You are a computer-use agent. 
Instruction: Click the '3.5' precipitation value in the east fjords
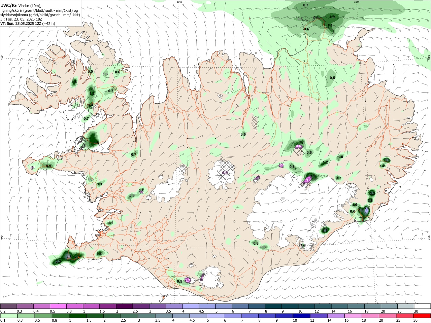coord(388,160)
